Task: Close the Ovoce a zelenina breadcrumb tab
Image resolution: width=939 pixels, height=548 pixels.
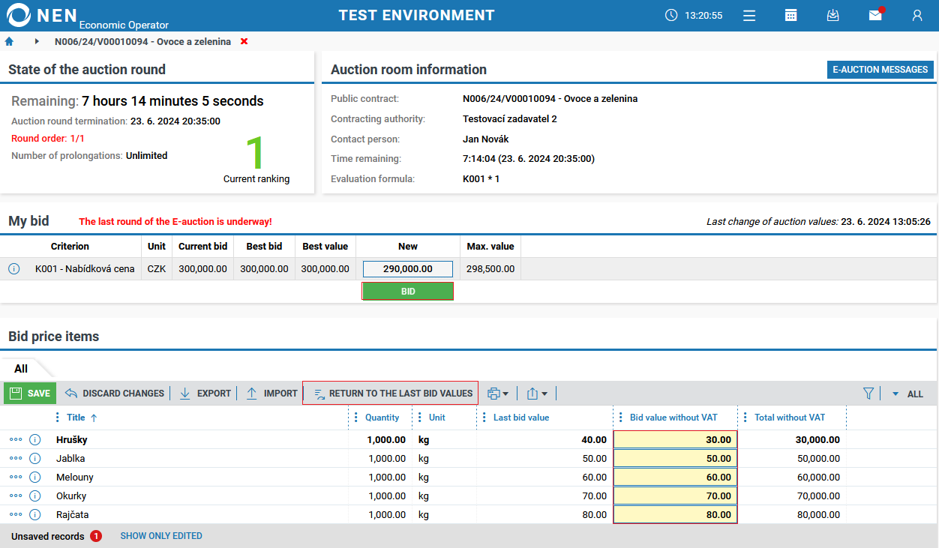Action: [x=244, y=41]
